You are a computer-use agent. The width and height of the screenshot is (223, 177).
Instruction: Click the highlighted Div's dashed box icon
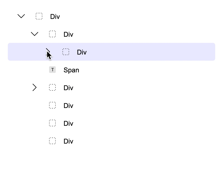pos(66,52)
